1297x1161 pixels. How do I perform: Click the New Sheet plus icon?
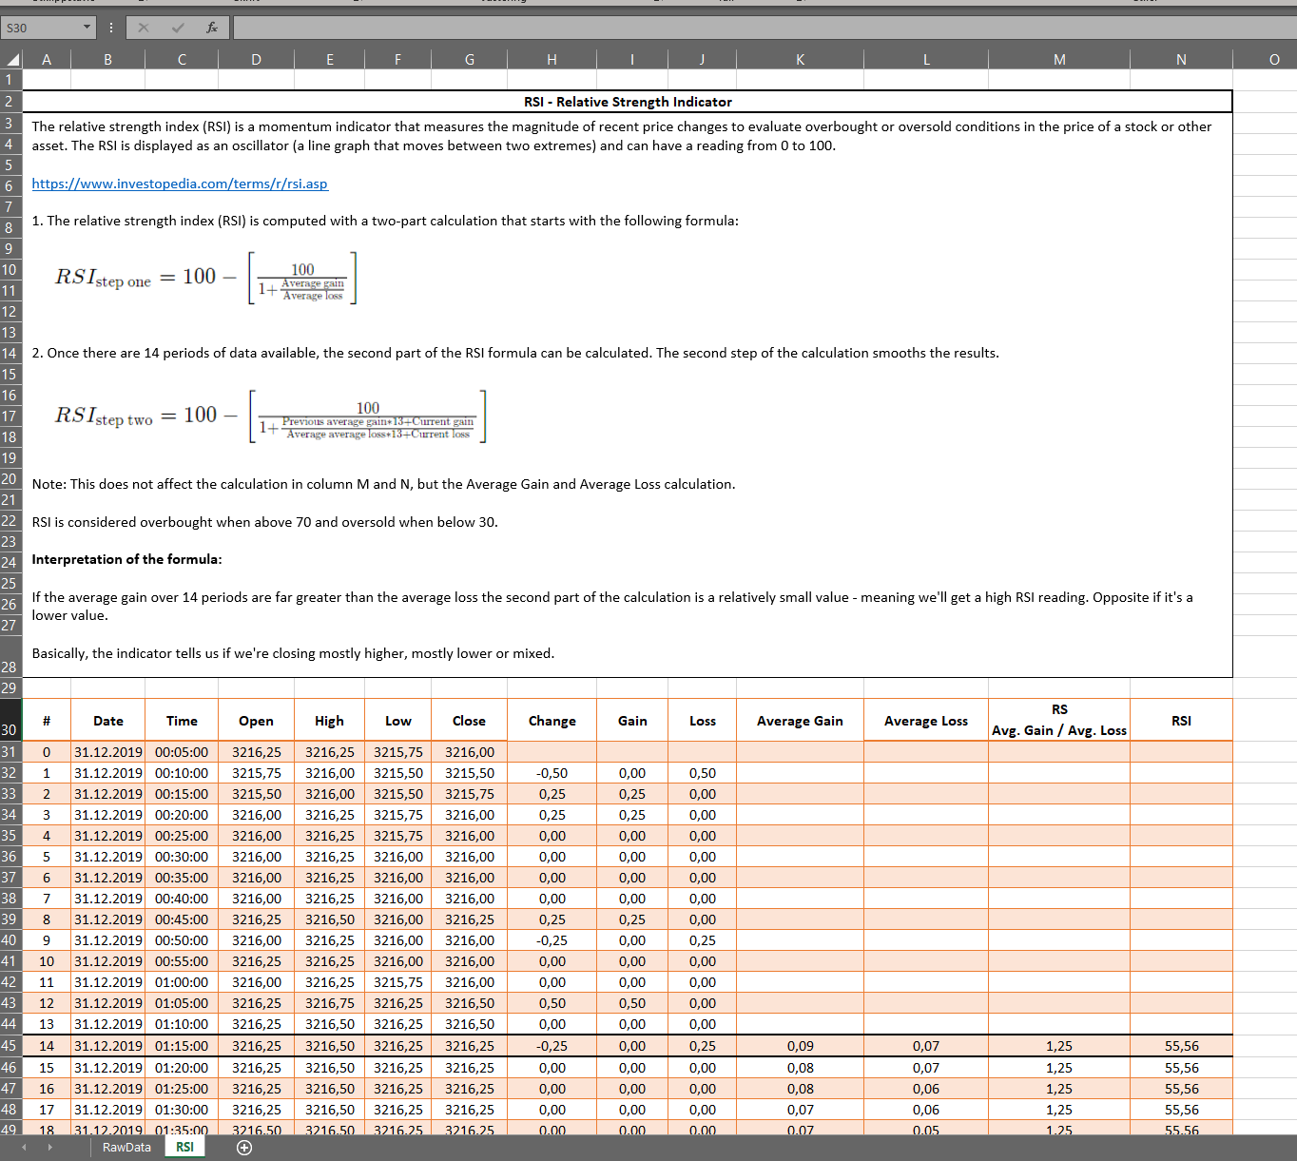[x=244, y=1148]
